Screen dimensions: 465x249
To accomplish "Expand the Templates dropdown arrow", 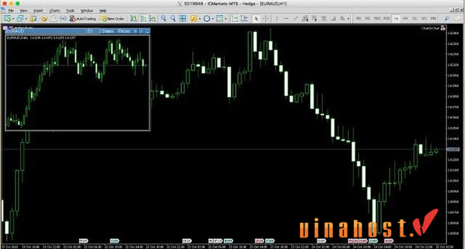I will 226,19.
